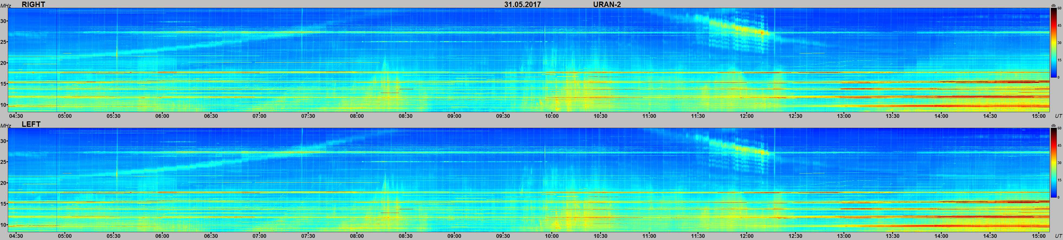The image size is (1063, 240).
Task: Click the 09:00 tick under RIGHT spectrogram
Action: click(x=454, y=116)
